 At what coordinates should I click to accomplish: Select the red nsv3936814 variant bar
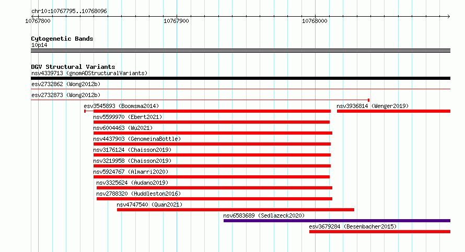(x=393, y=111)
